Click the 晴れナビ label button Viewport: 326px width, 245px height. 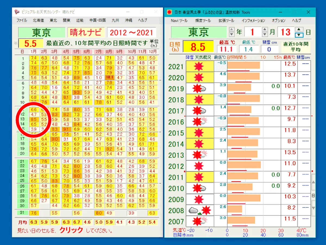click(86, 32)
